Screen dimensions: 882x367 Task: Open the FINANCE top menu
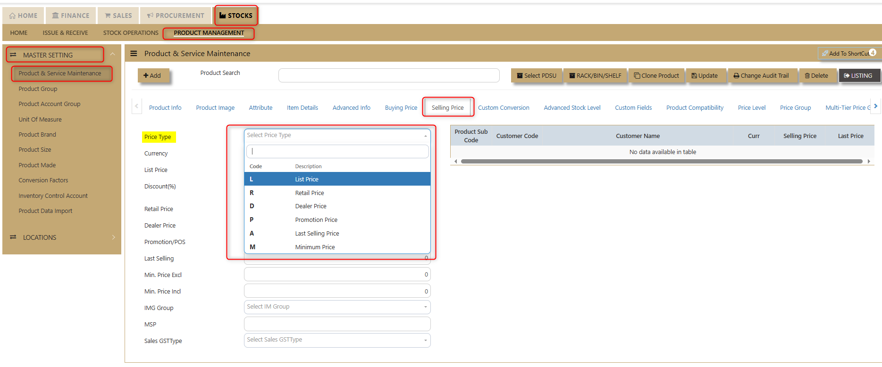71,16
